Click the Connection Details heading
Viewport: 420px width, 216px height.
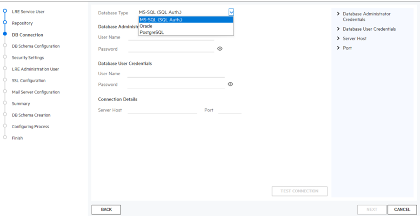[118, 99]
